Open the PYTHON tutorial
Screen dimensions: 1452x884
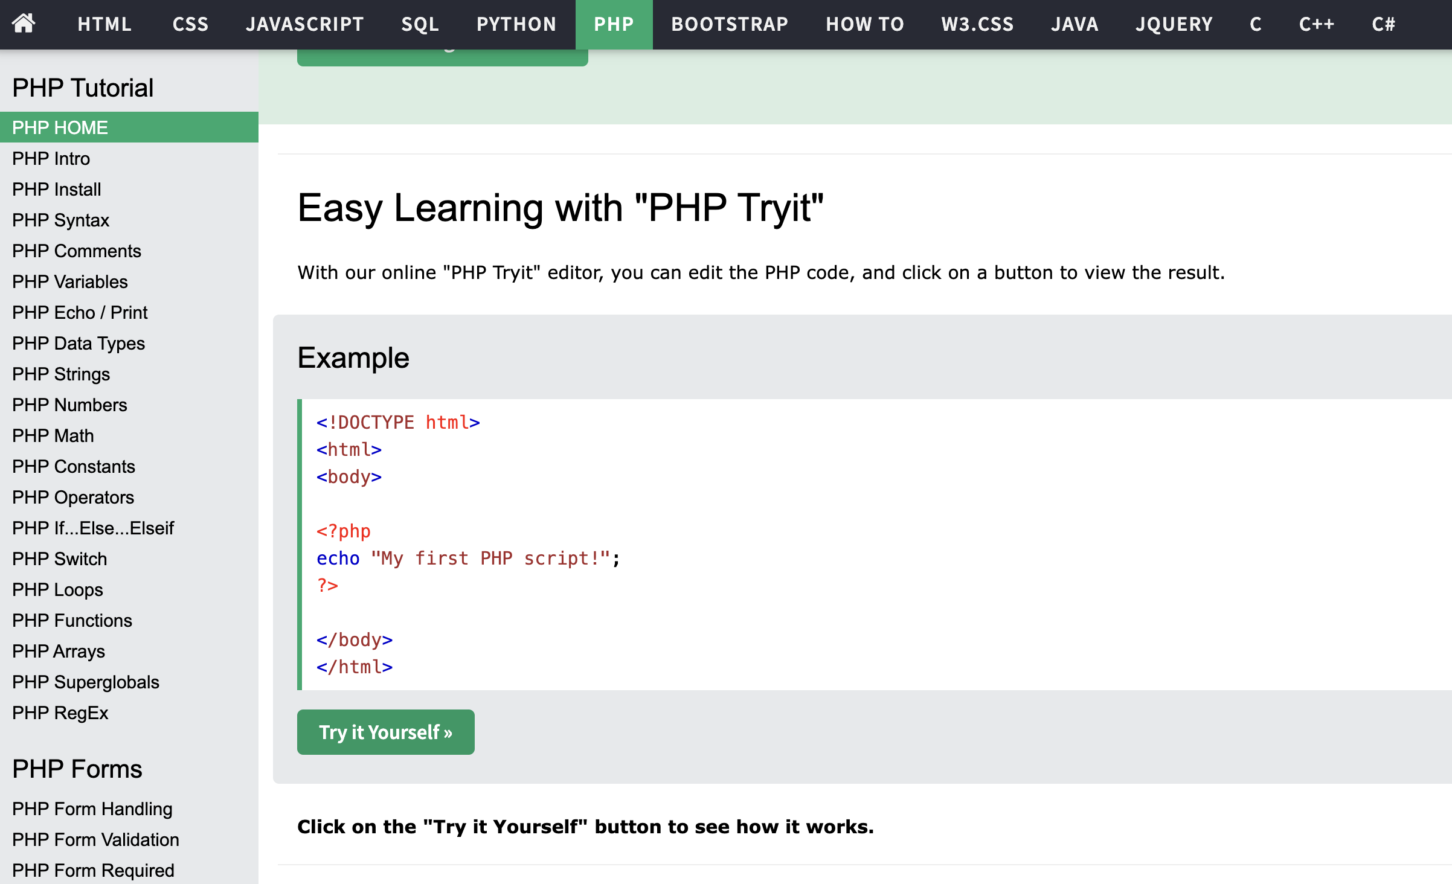[x=516, y=24]
